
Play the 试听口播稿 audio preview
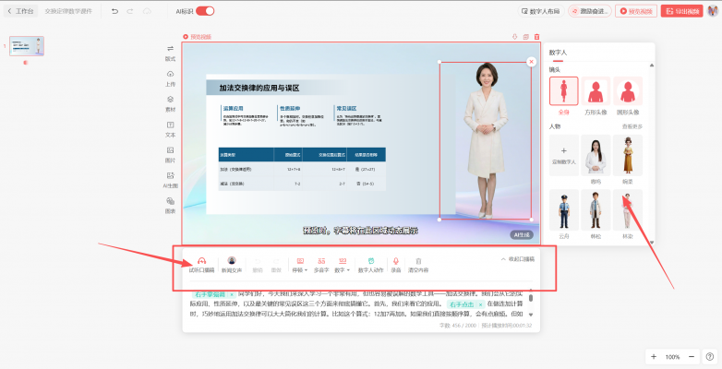[x=201, y=265]
